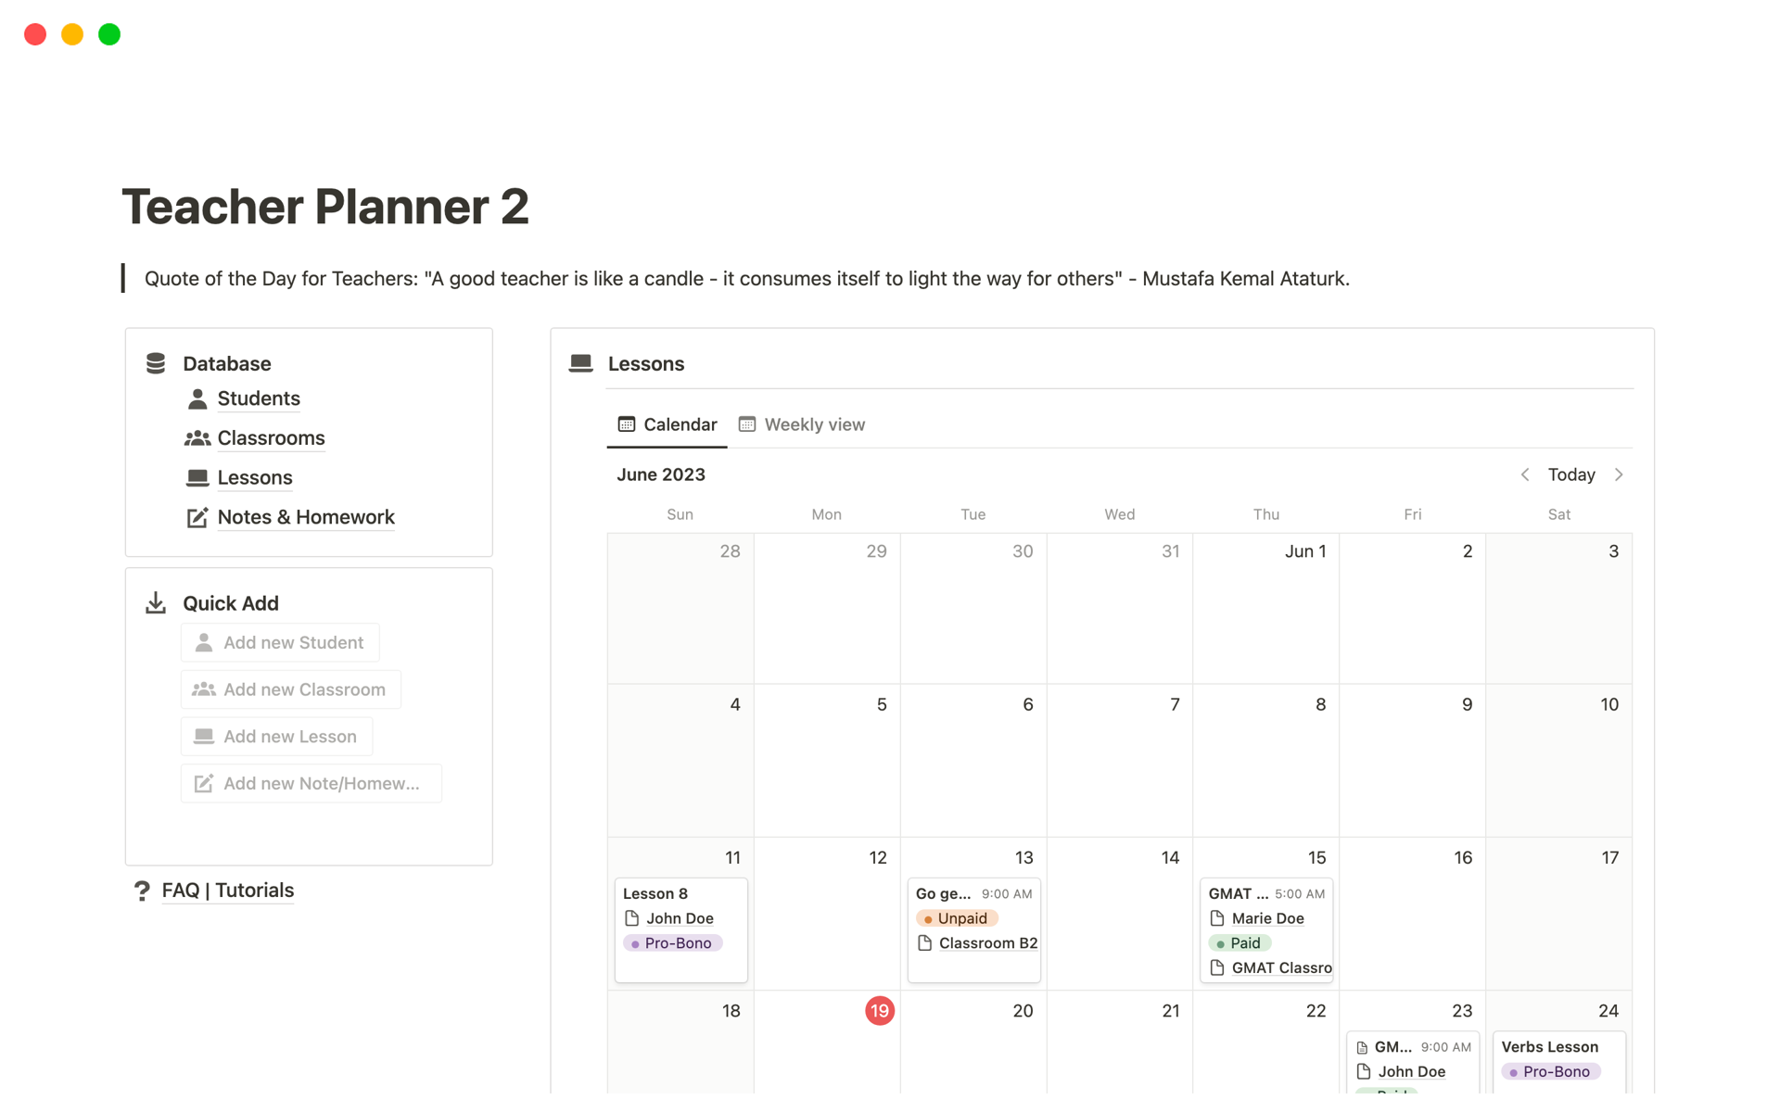Click the pencil icon next to Notes & Homework
This screenshot has width=1780, height=1112.
197,517
